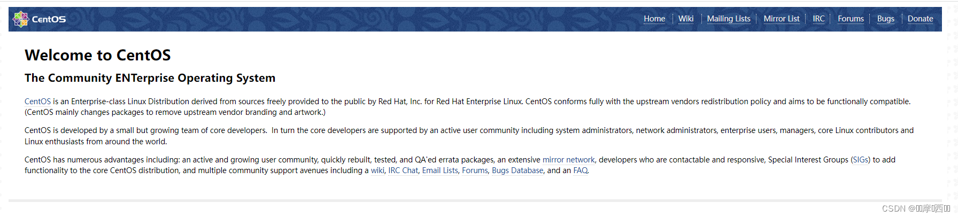Follow the IRC Chat link
The height and width of the screenshot is (218, 958).
[403, 170]
